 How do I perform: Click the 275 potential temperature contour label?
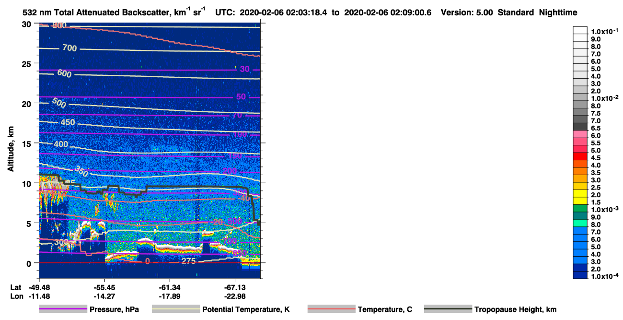coord(189,261)
